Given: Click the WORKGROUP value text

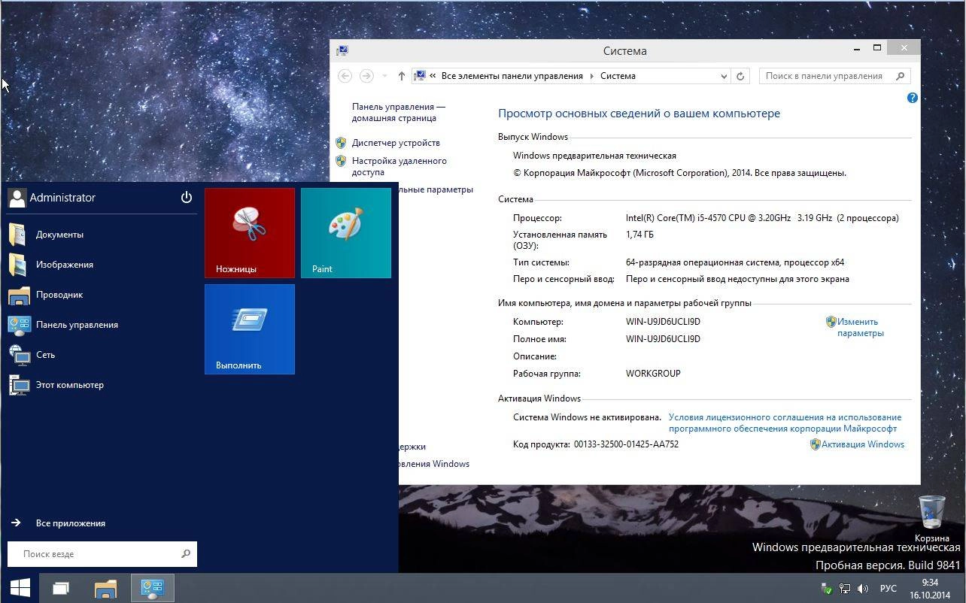Looking at the screenshot, I should point(653,374).
